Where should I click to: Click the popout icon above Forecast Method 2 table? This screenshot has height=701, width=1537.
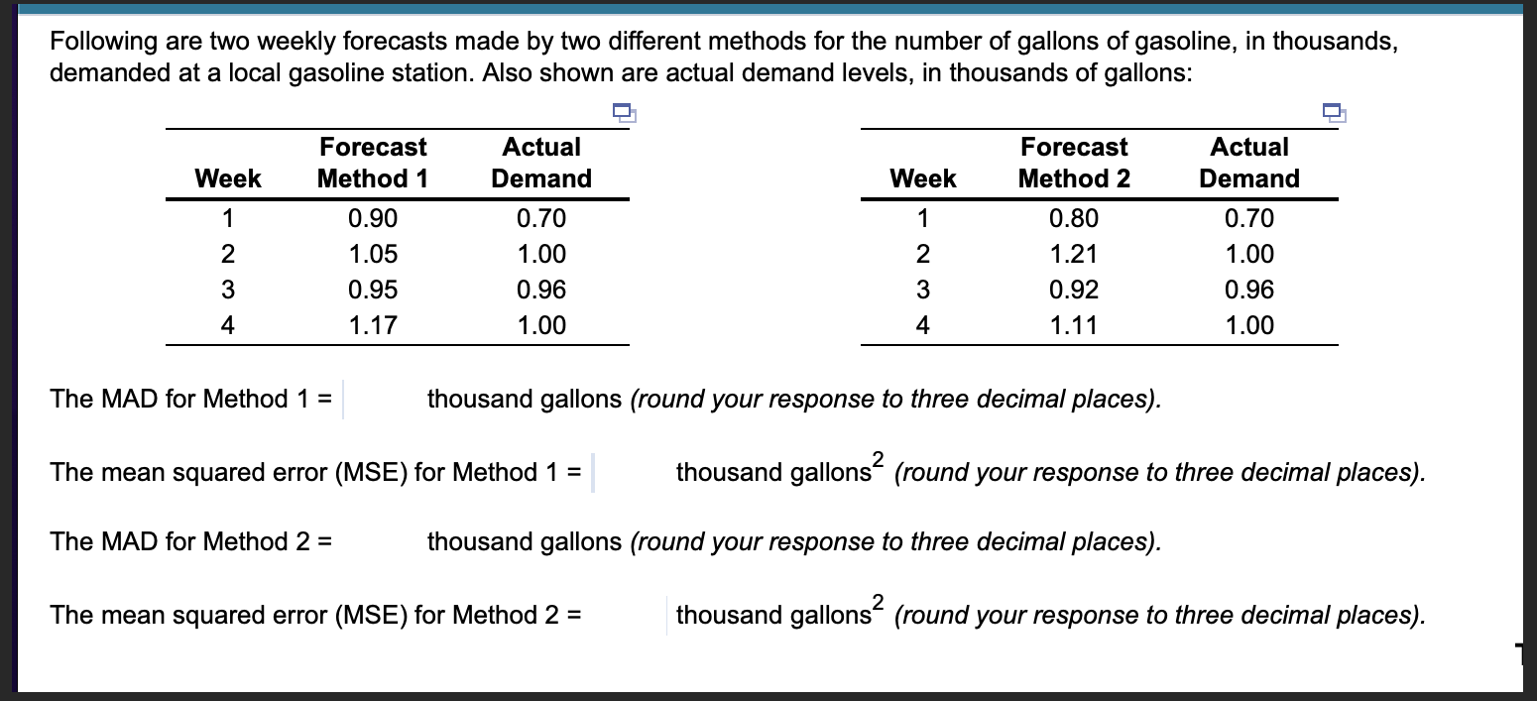[x=1334, y=114]
